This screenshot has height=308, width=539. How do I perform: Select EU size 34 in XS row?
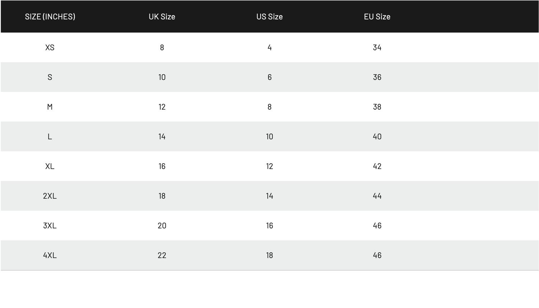tap(377, 47)
